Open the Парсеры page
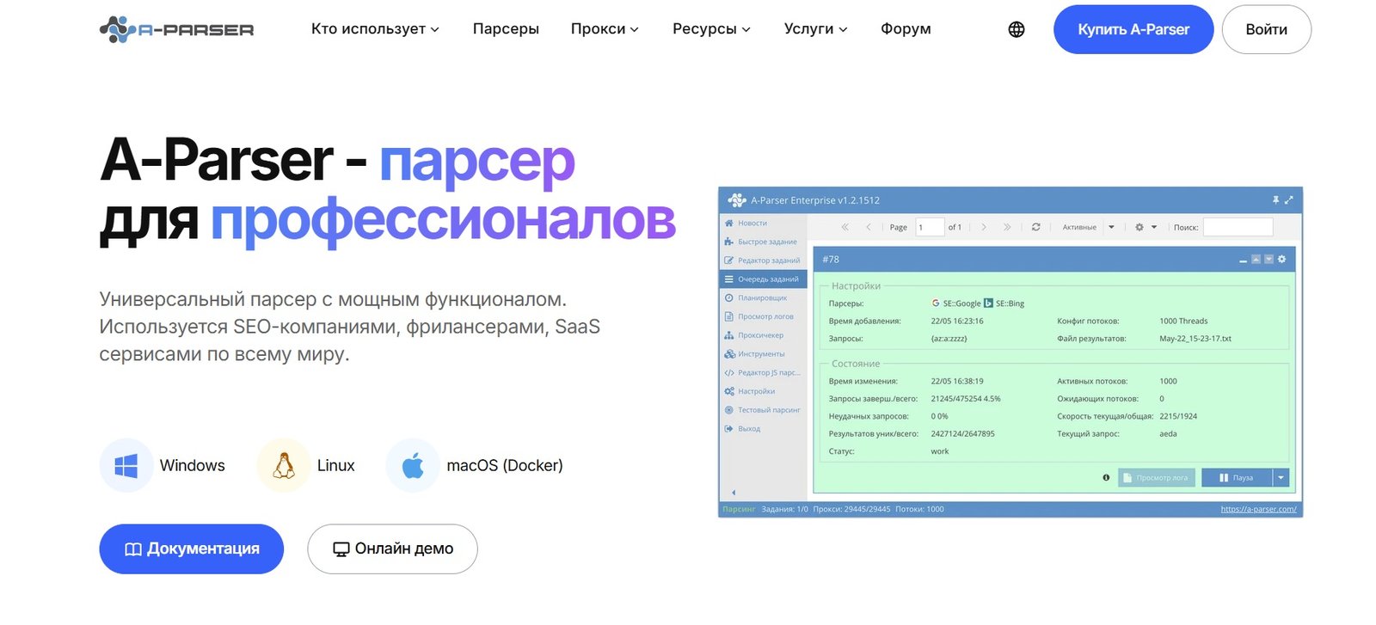The height and width of the screenshot is (625, 1376). pyautogui.click(x=506, y=29)
